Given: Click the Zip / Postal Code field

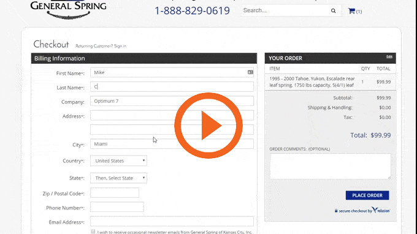Looking at the screenshot, I should [115, 193].
